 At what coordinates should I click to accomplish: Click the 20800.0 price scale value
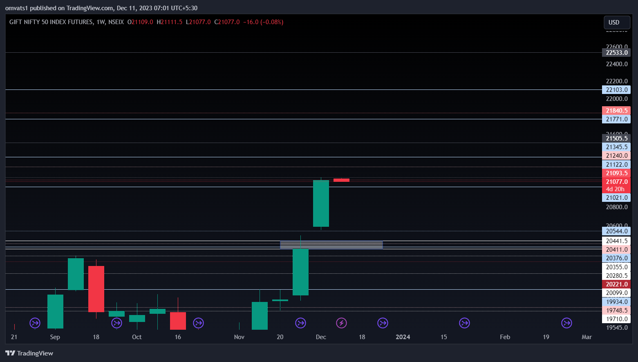click(x=617, y=207)
